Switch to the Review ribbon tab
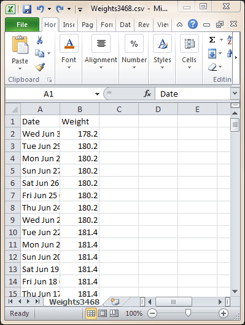The height and width of the screenshot is (325, 245). point(144,25)
